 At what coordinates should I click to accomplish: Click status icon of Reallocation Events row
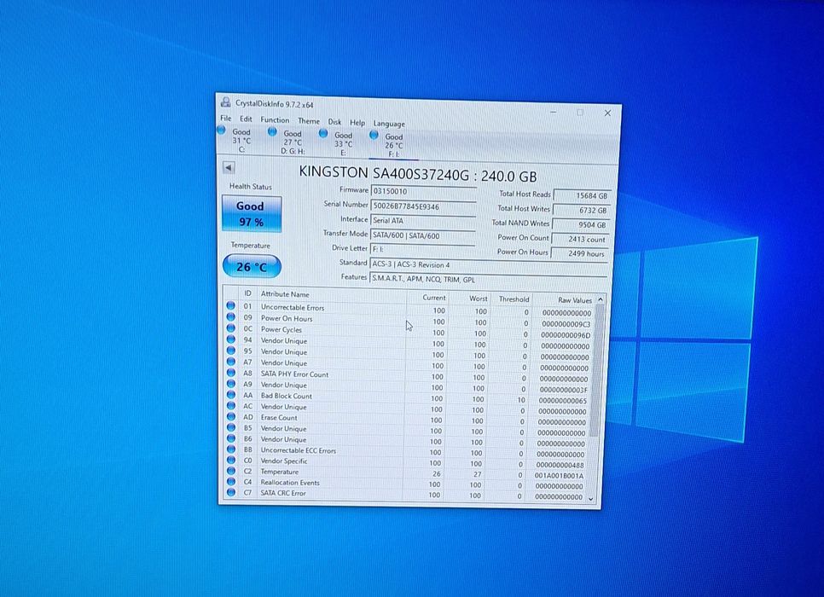tap(230, 481)
